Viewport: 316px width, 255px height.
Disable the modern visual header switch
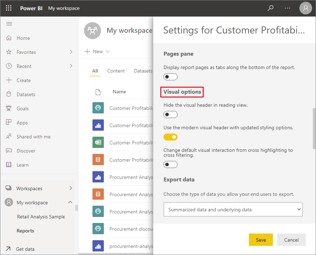tap(171, 137)
